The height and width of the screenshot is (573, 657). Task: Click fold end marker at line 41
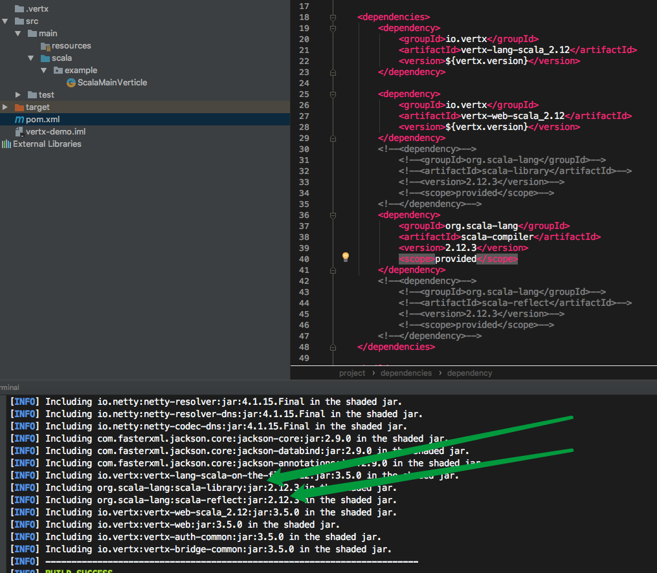click(333, 270)
